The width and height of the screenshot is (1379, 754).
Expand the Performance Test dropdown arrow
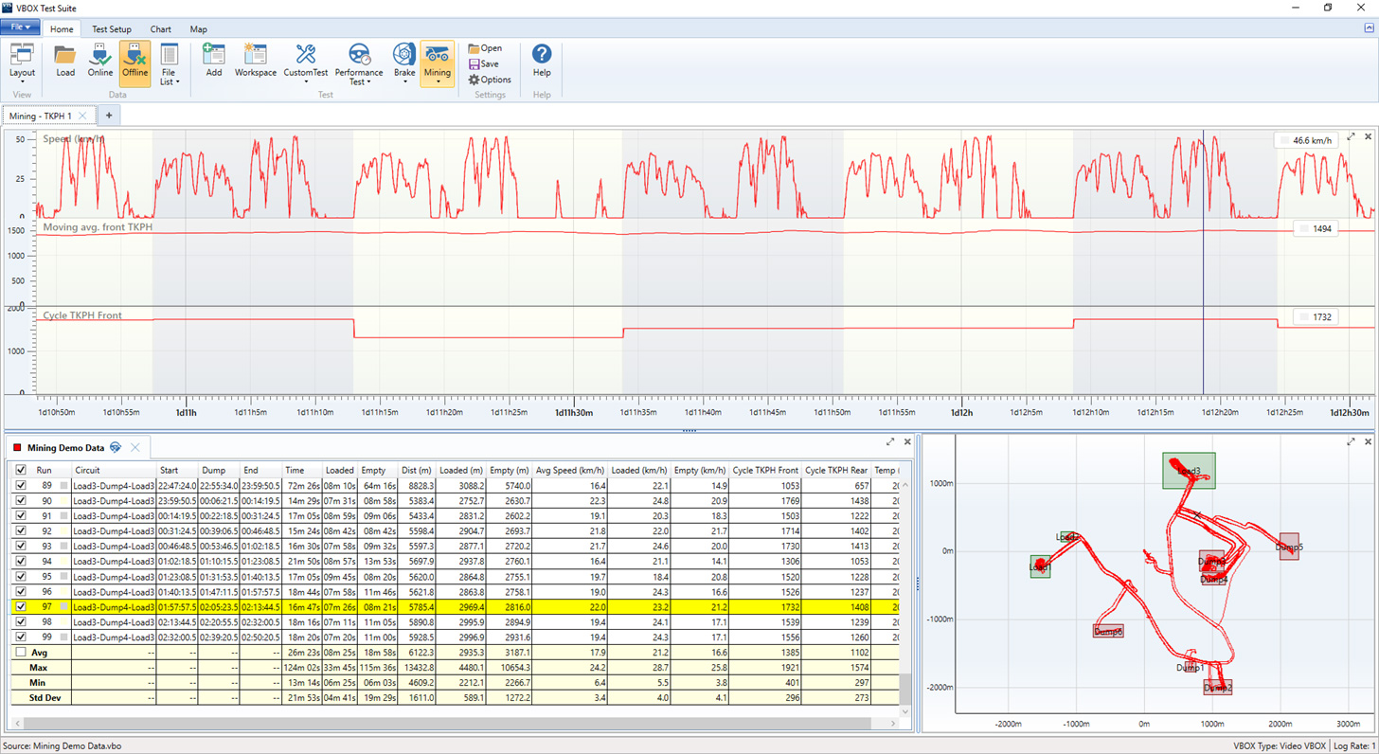coord(368,82)
